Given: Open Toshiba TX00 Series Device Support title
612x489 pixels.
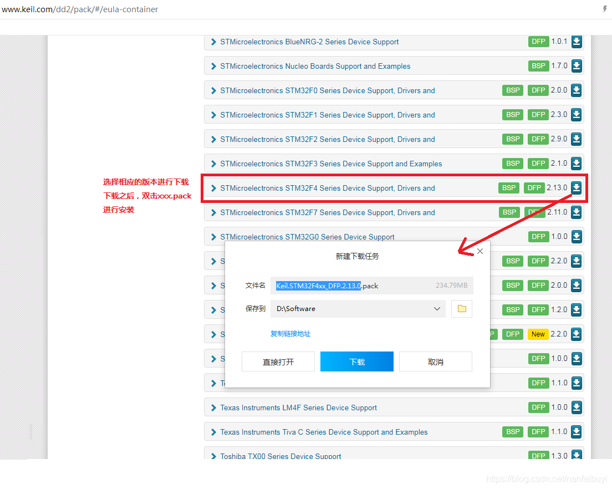Looking at the screenshot, I should click(280, 456).
